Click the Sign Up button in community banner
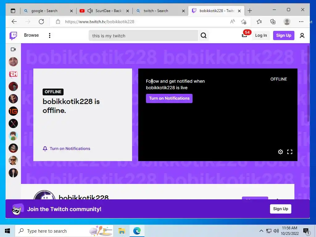316x237 pixels. [x=281, y=209]
